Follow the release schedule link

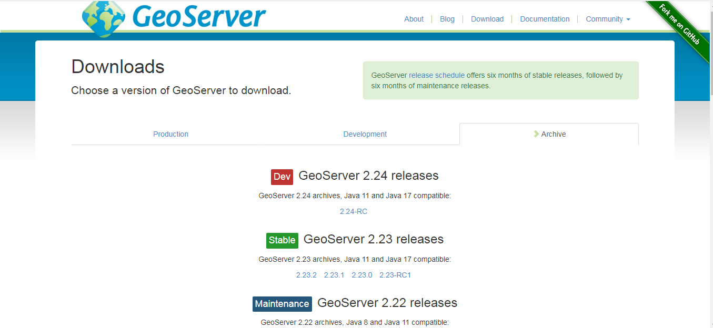[x=437, y=75]
